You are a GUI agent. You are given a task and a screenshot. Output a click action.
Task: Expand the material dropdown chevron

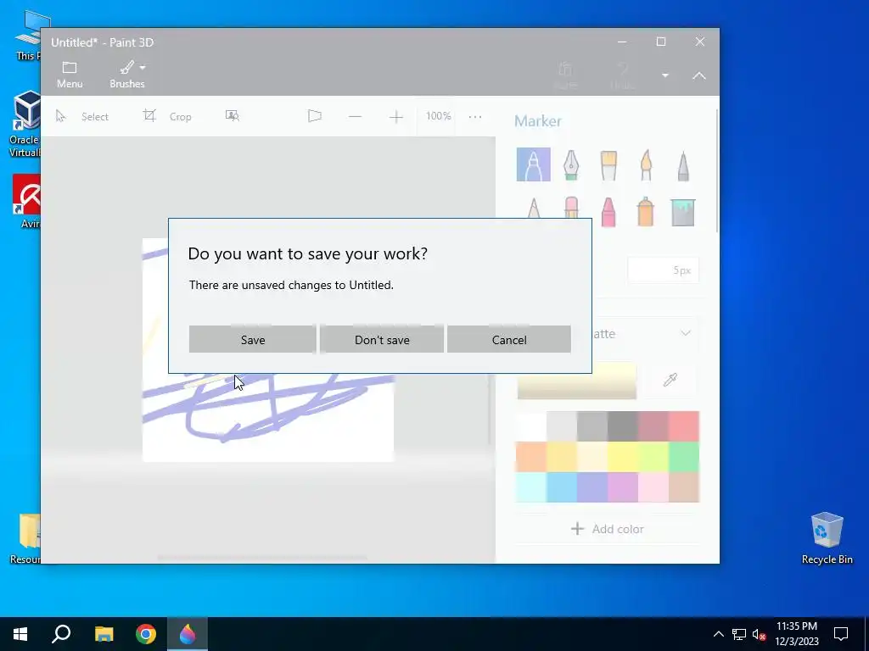(x=686, y=333)
